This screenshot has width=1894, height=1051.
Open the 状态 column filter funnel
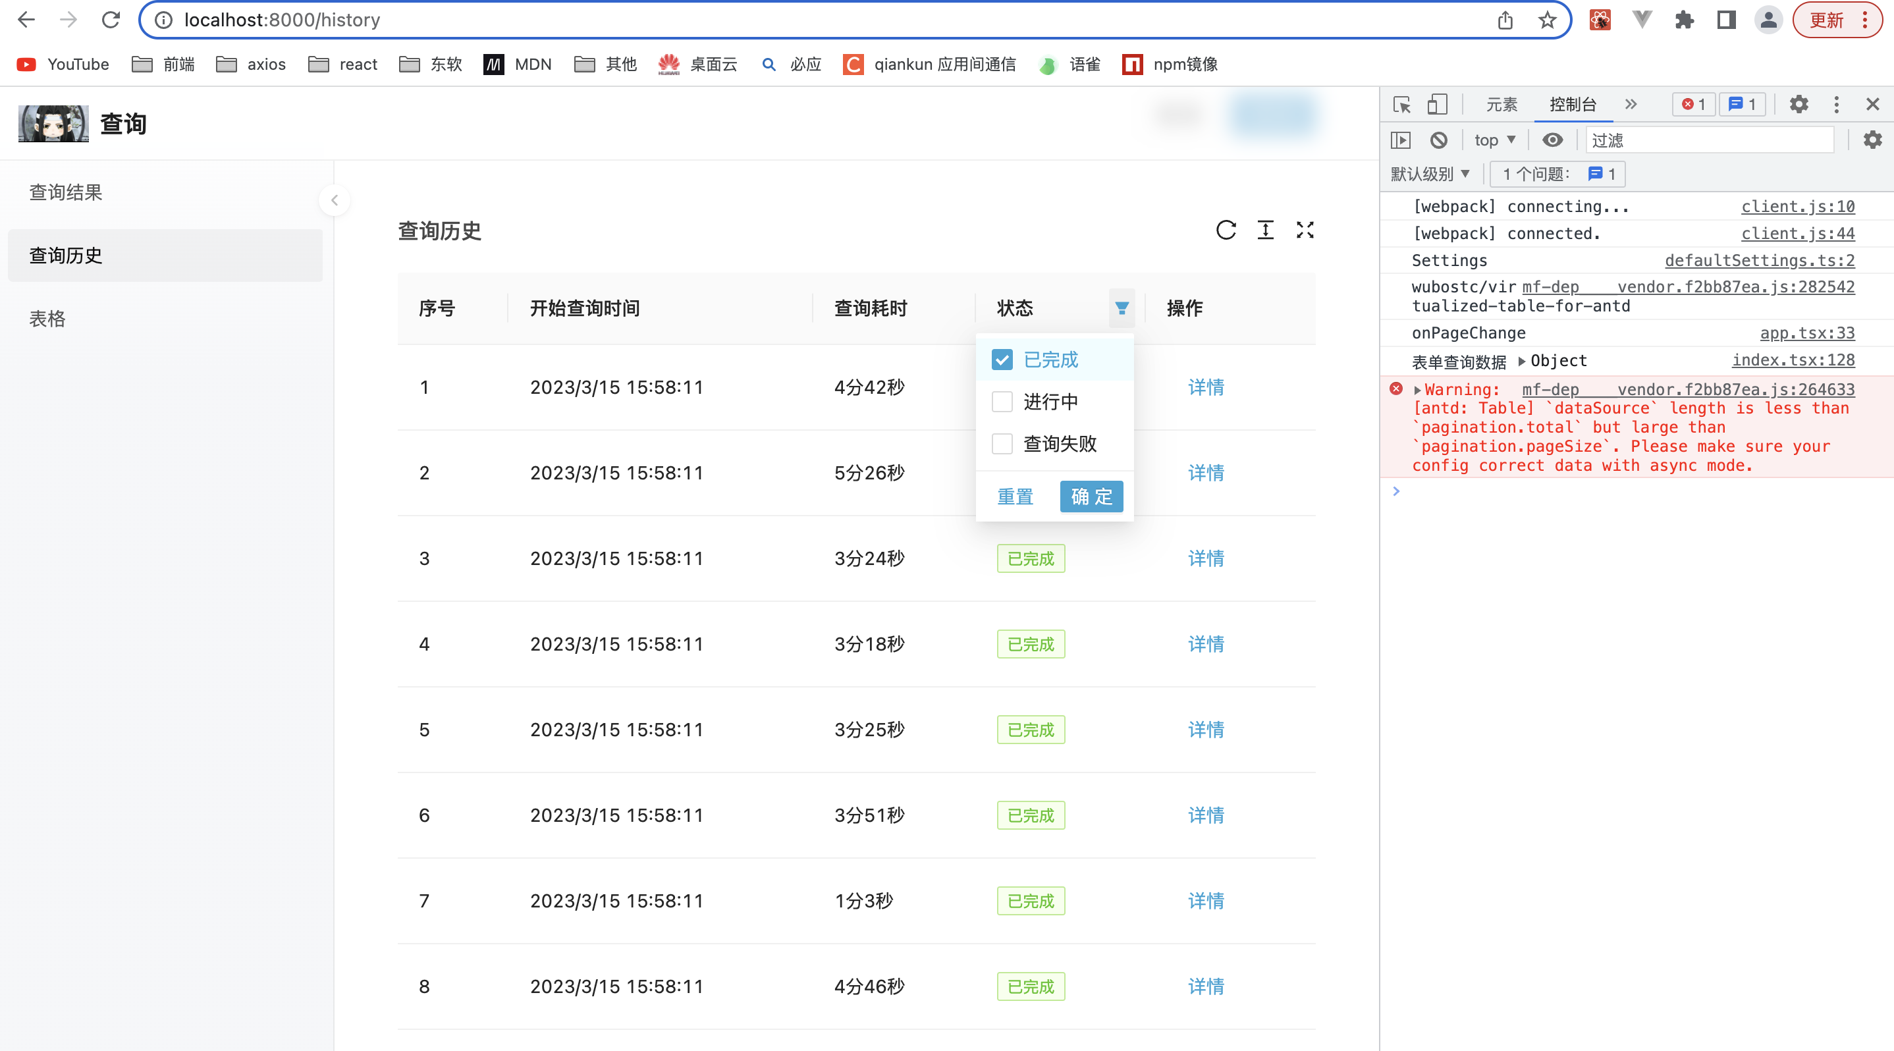(x=1122, y=308)
